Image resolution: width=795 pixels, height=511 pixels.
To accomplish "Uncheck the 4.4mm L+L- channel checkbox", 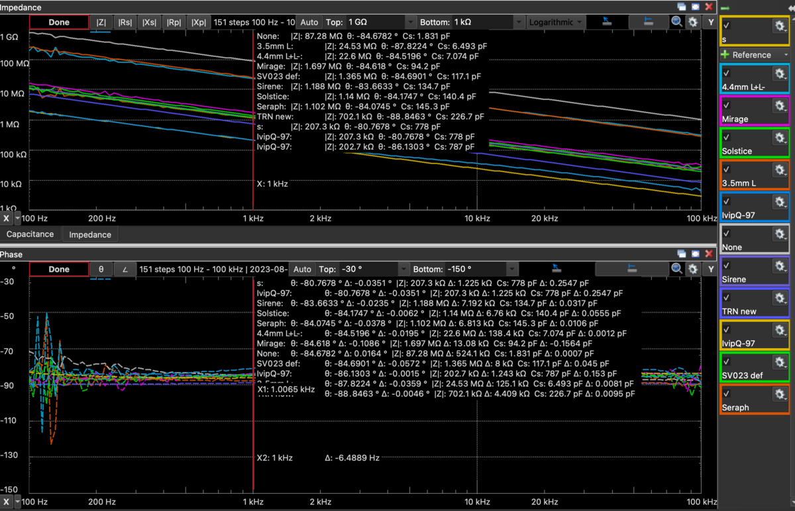I will (x=727, y=73).
